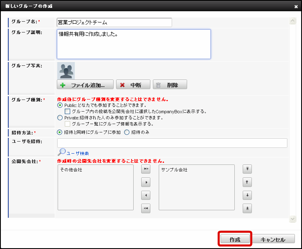Open the ユーザ検索 link
302x249 pixels.
78,153
